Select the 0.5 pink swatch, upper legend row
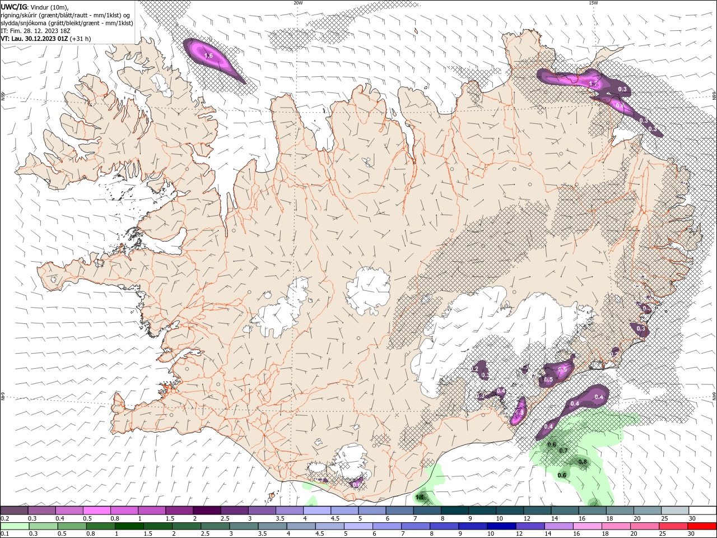This screenshot has height=538, width=717. [x=97, y=511]
